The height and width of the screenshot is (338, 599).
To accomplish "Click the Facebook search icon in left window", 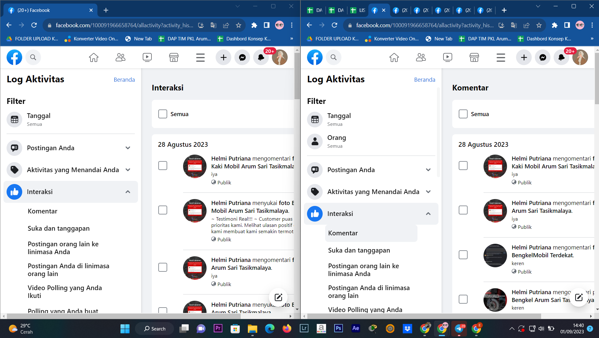I will click(x=33, y=58).
